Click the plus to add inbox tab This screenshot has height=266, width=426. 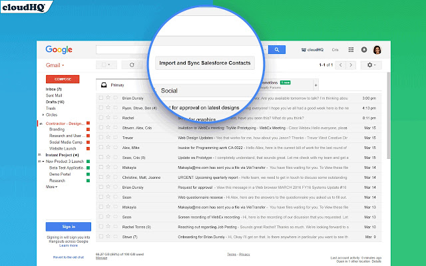click(316, 85)
